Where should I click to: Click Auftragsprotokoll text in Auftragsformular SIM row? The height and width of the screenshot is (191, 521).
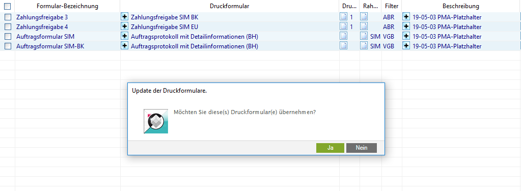click(195, 37)
